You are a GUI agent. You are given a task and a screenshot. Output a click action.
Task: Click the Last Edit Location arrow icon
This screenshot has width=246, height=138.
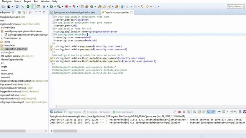(x=143, y=7)
